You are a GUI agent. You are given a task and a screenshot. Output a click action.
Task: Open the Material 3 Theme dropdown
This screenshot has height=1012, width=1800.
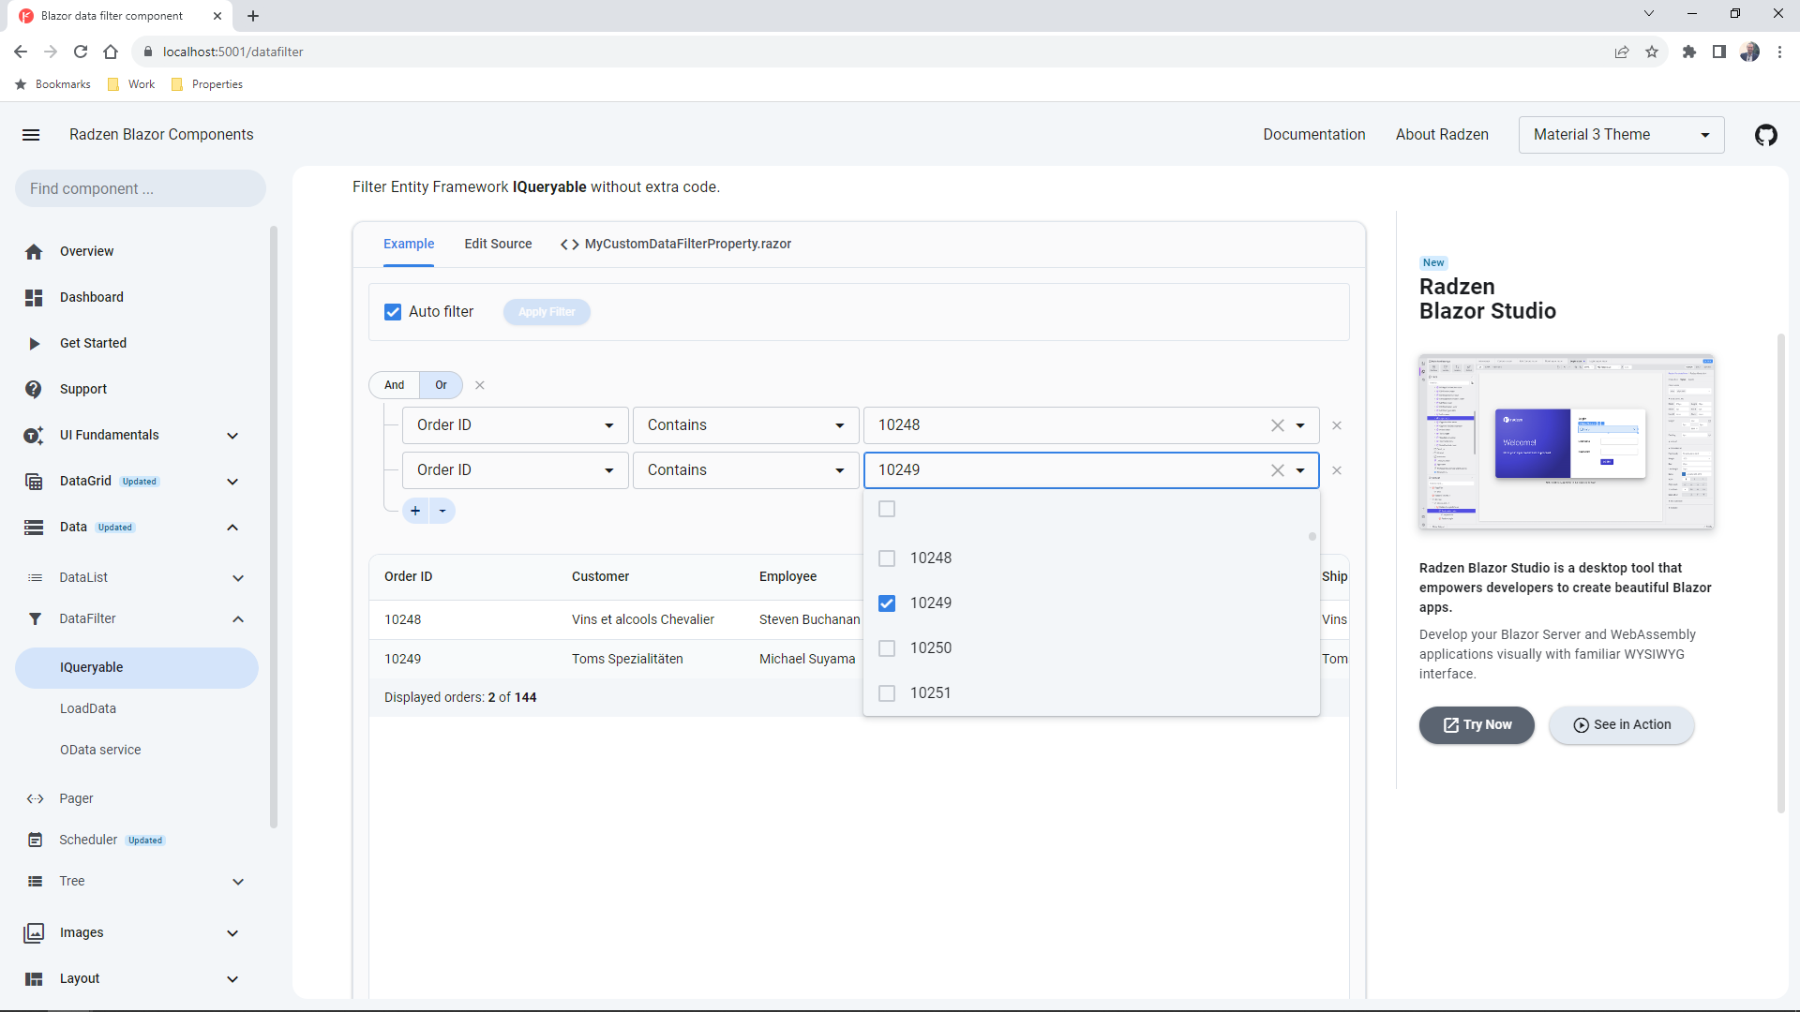[x=1621, y=135]
